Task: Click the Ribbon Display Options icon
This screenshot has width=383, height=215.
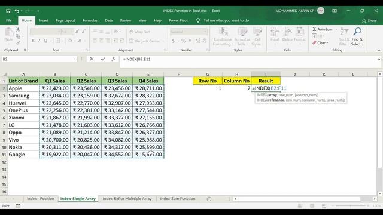Action: click(335, 11)
